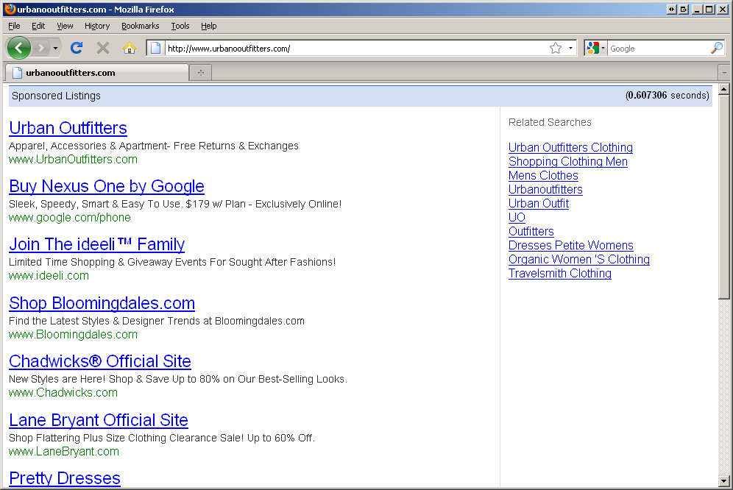Open the View menu
The width and height of the screenshot is (733, 490).
pos(65,26)
